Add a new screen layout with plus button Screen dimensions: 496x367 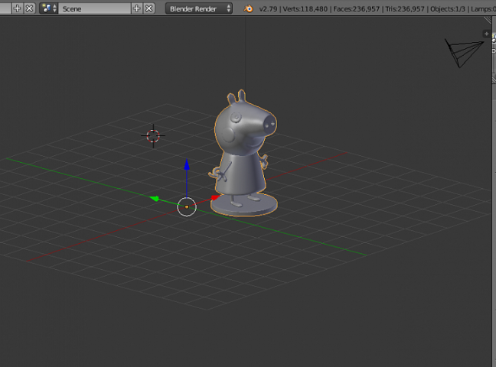pyautogui.click(x=18, y=8)
